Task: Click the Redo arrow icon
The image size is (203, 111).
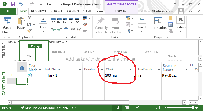Action: 31,4
